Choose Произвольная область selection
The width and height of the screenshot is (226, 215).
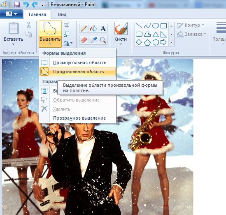(x=77, y=72)
